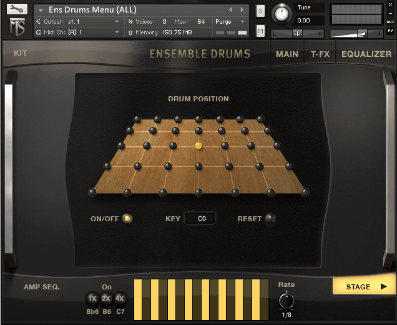Screen dimensions: 397x325
Task: Show AUX sends panel
Action: tap(390, 22)
